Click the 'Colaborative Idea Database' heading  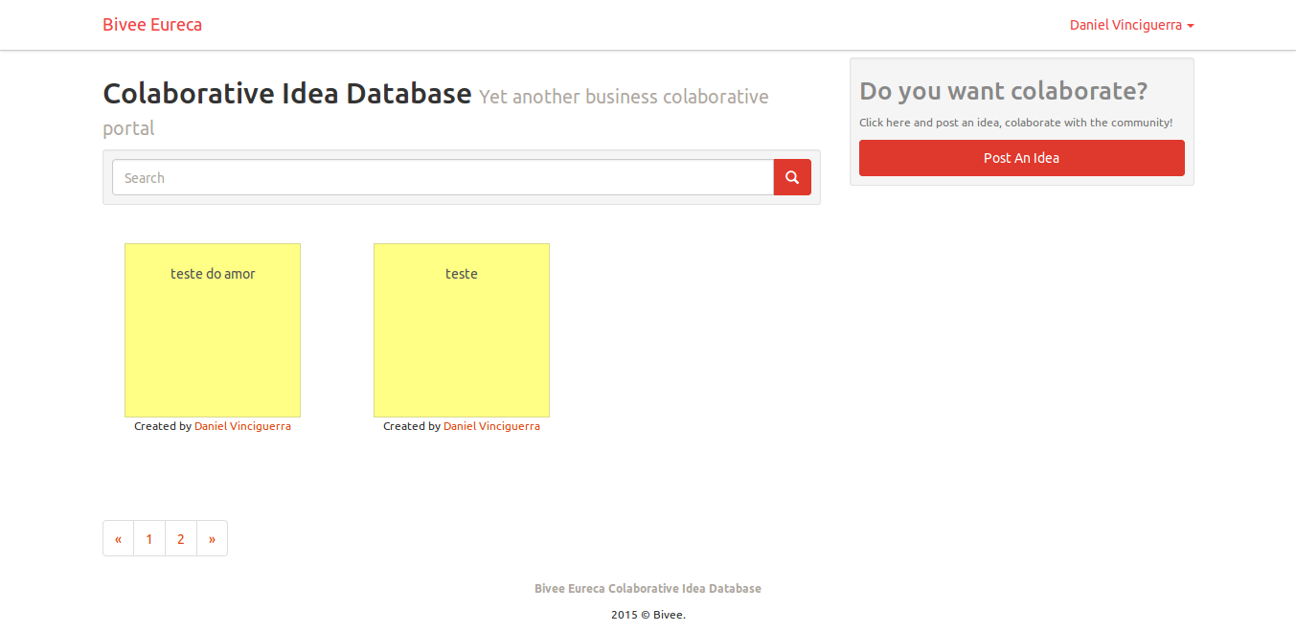287,94
